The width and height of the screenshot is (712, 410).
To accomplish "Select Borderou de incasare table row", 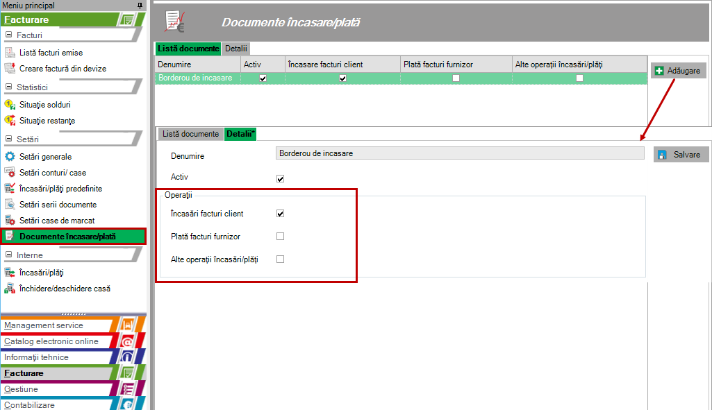I will tap(197, 78).
